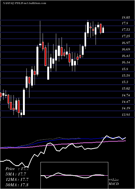
Task: Click the 17.8 price axis label
Action: point(125,23)
